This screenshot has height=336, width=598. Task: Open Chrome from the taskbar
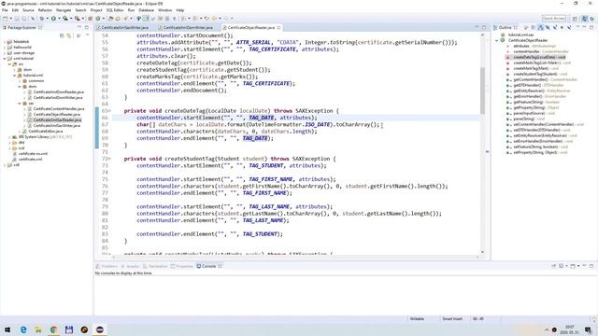pos(54,329)
